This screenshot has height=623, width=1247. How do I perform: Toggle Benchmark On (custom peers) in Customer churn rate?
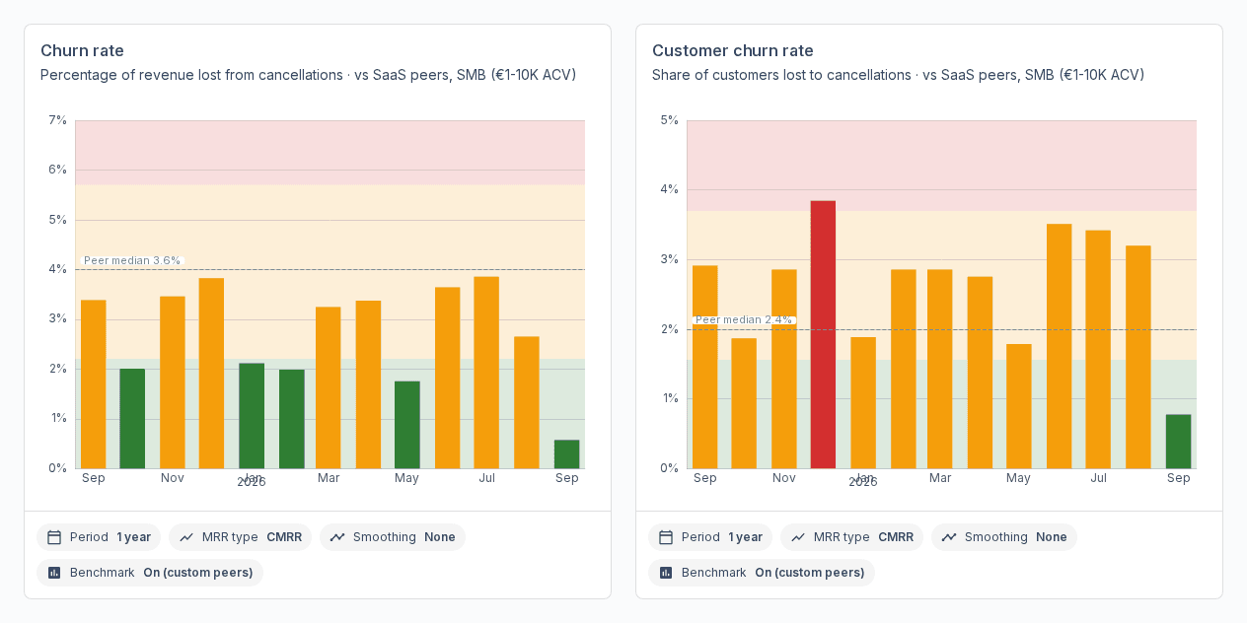(x=762, y=573)
